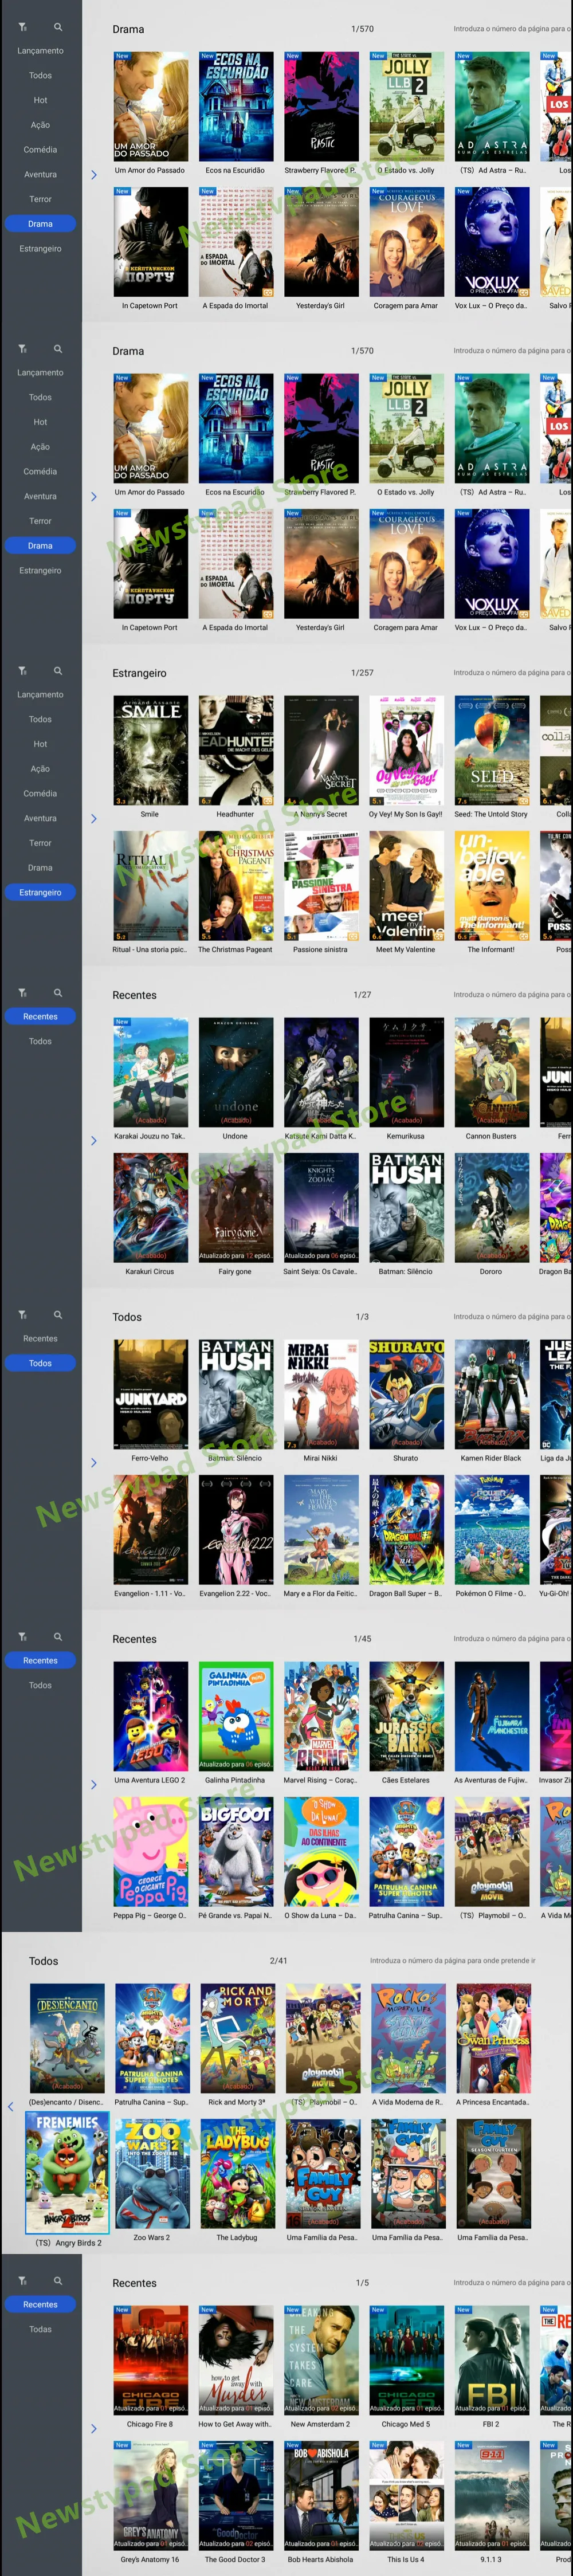Focus the page number field on Todos 2/41 screen
Viewport: 573px width, 2576px height.
point(452,1961)
